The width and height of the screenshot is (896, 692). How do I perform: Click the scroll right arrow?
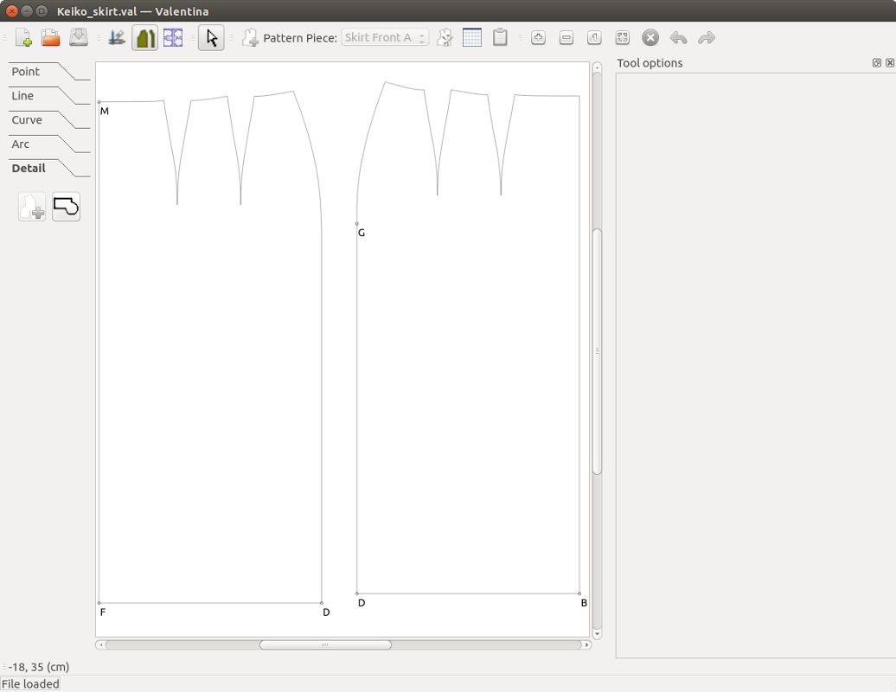pyautogui.click(x=586, y=644)
